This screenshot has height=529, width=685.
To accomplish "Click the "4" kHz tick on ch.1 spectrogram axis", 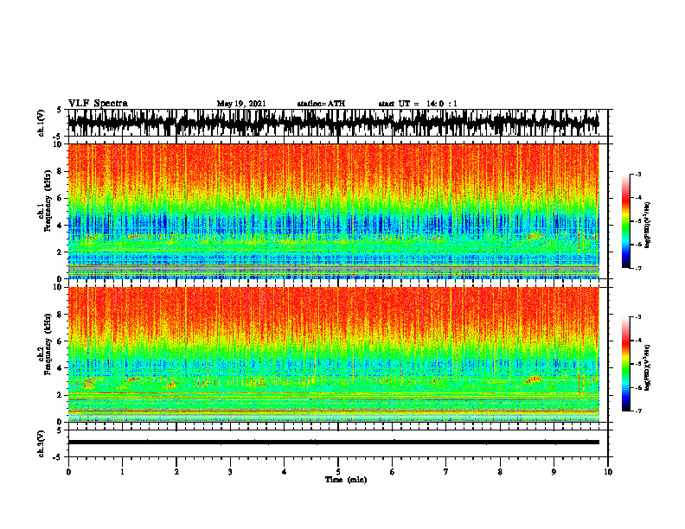I will coord(61,226).
